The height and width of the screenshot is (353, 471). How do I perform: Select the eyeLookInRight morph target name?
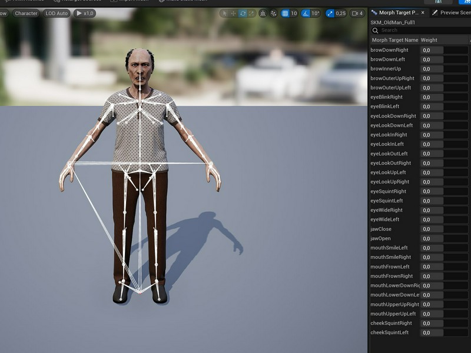tap(389, 135)
